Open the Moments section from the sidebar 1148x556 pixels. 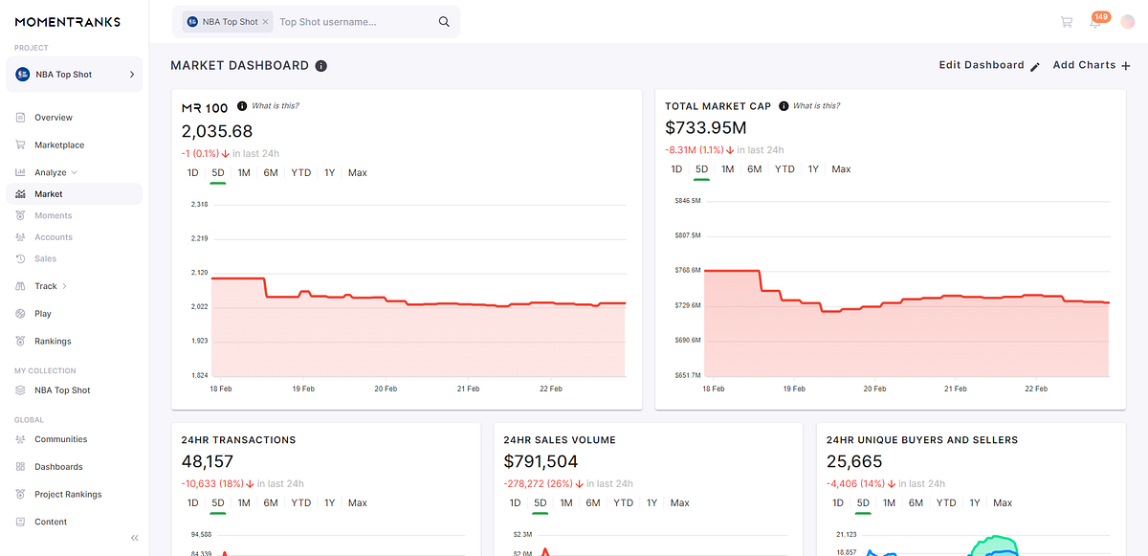tap(21, 214)
